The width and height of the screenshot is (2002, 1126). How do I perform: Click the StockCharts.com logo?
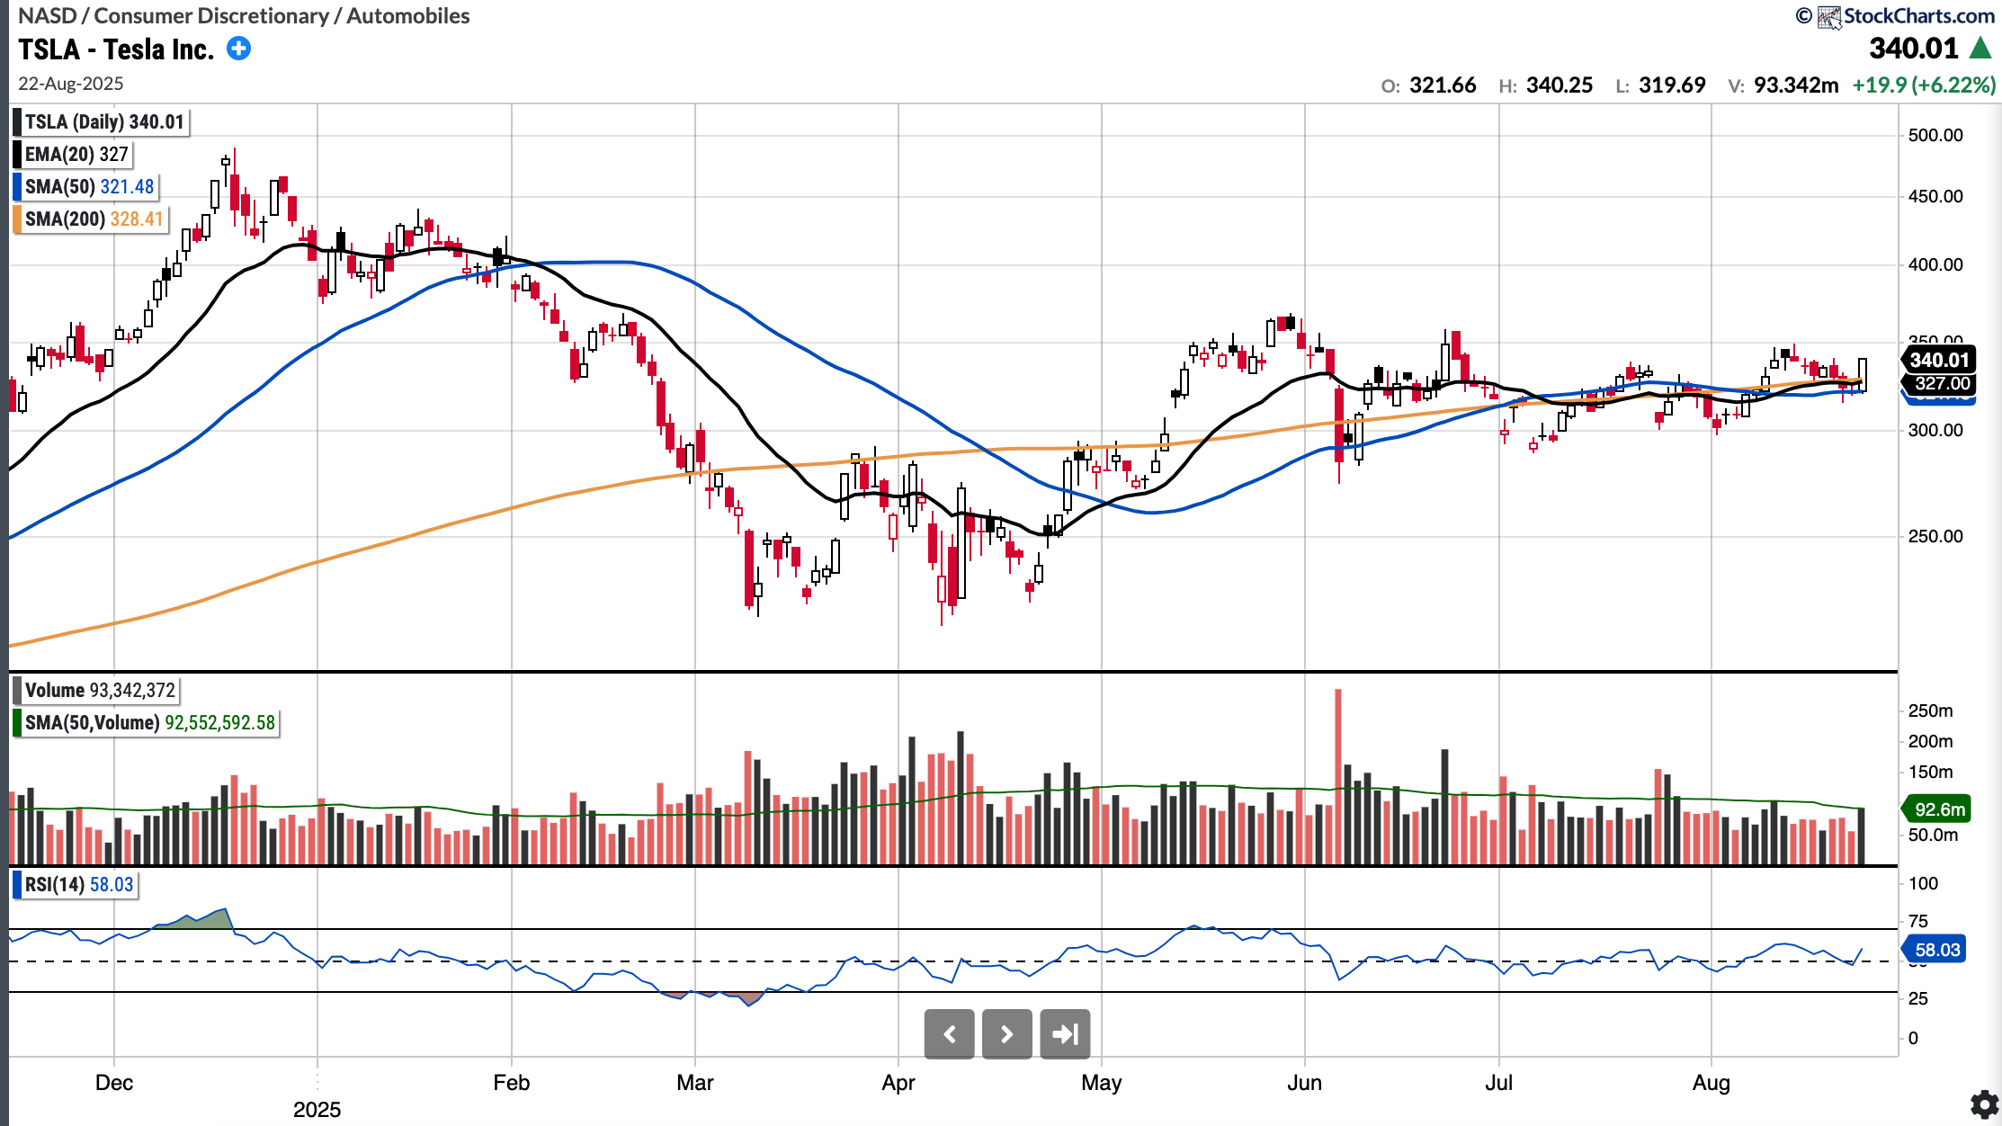click(1906, 16)
